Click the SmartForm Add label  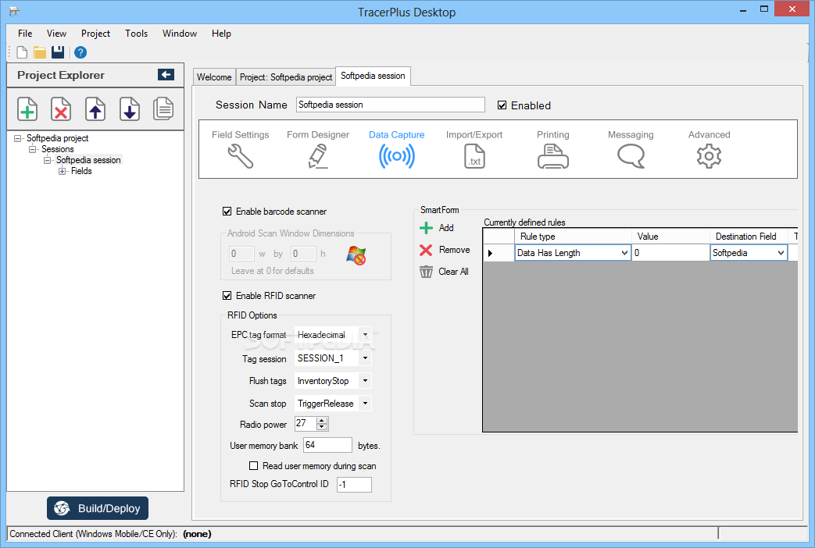(x=446, y=228)
